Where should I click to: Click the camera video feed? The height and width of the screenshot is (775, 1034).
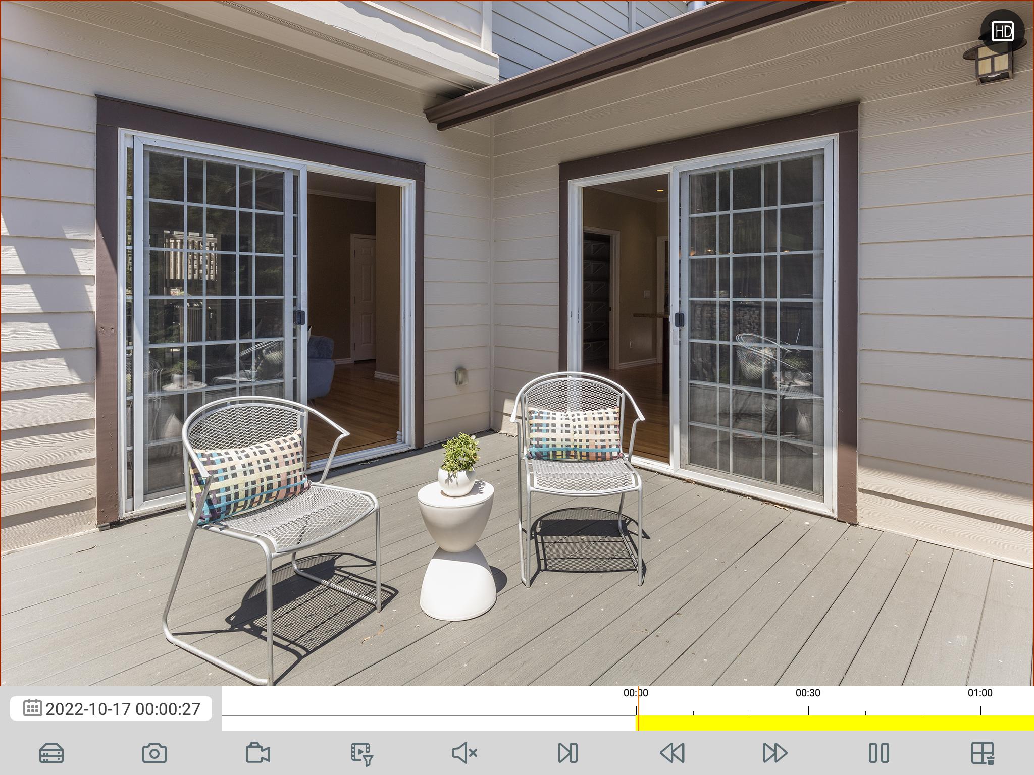(517, 343)
